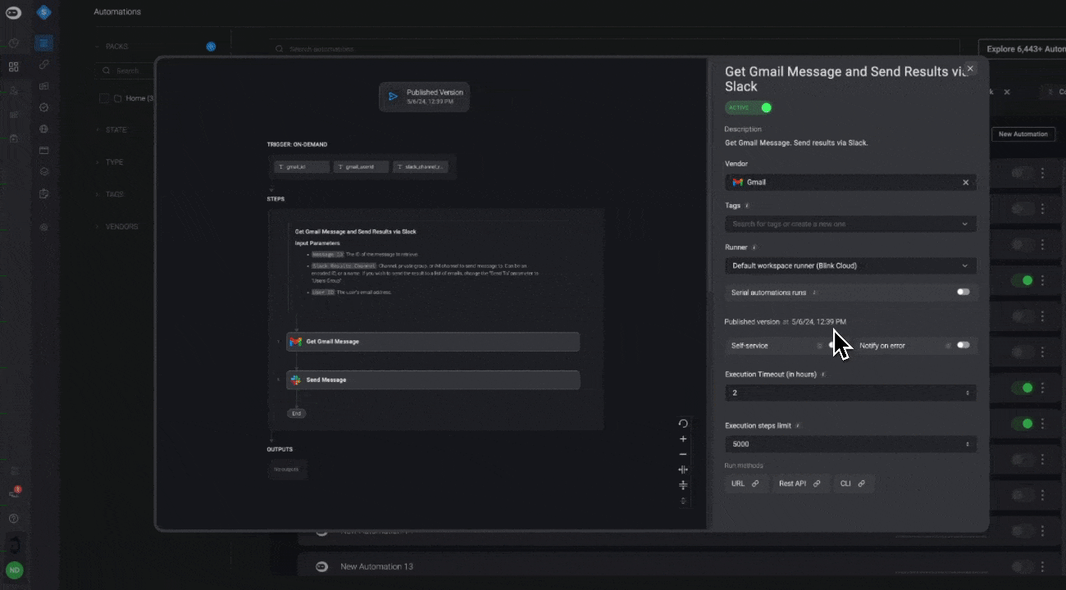Copy the CLI run method link
The height and width of the screenshot is (590, 1066).
click(853, 483)
